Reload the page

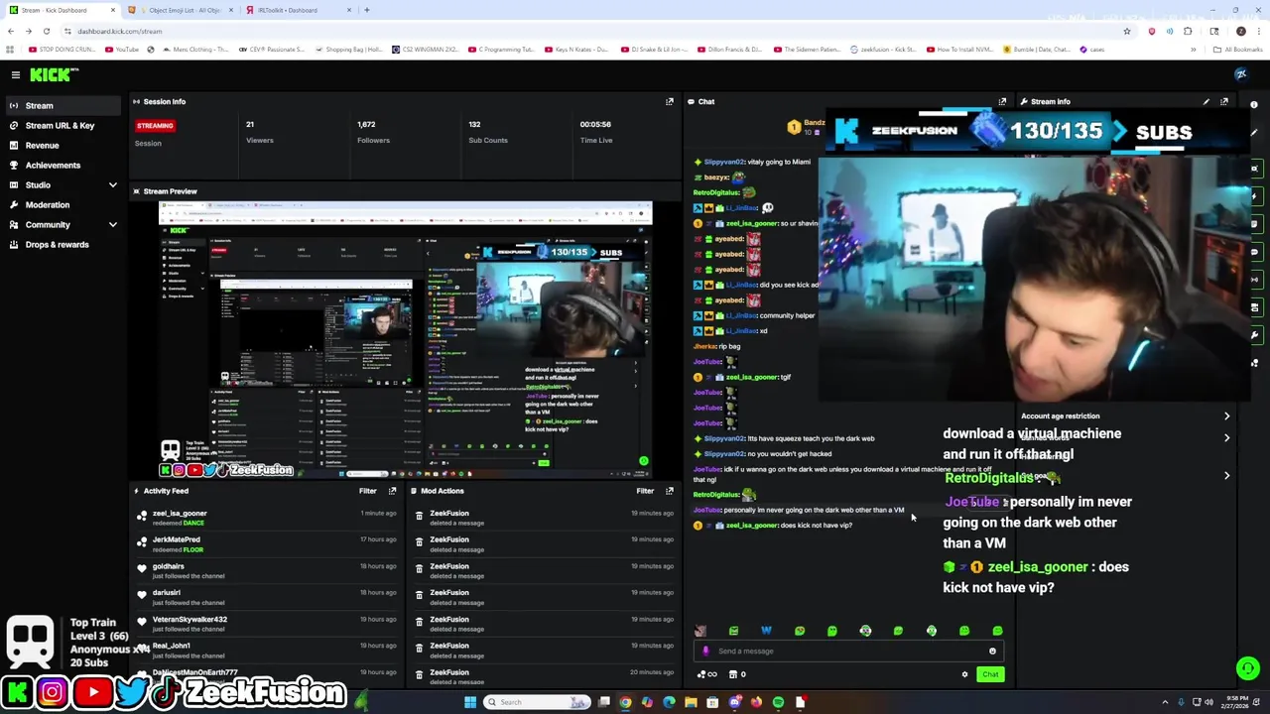tap(46, 31)
